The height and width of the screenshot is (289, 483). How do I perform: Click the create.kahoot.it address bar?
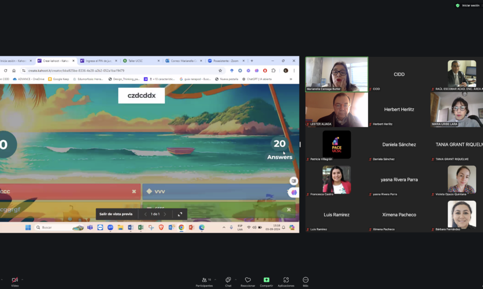[122, 71]
